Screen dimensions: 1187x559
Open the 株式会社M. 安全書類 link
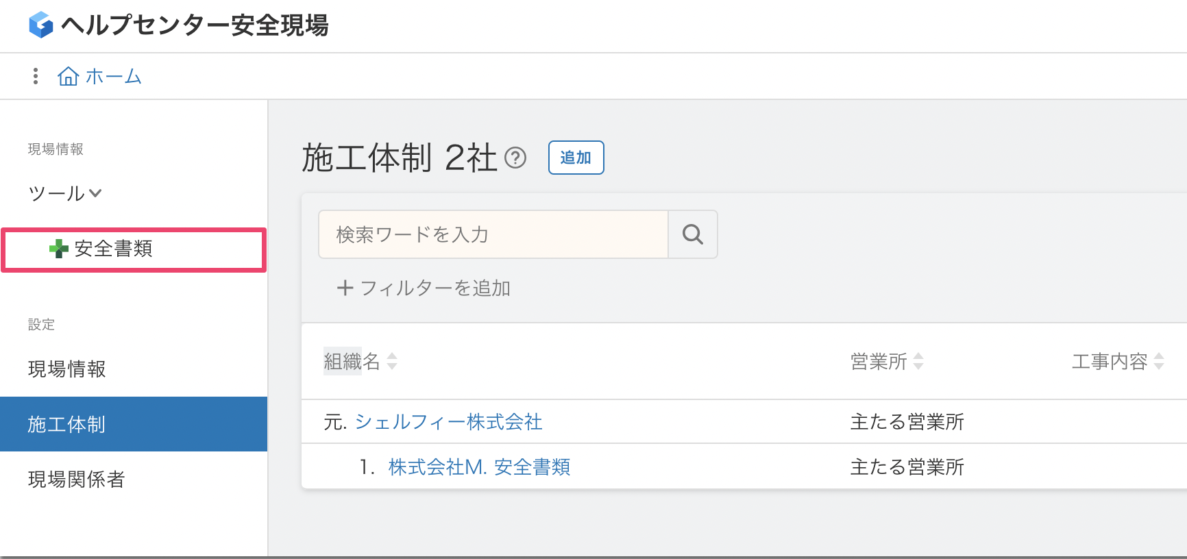tap(479, 467)
